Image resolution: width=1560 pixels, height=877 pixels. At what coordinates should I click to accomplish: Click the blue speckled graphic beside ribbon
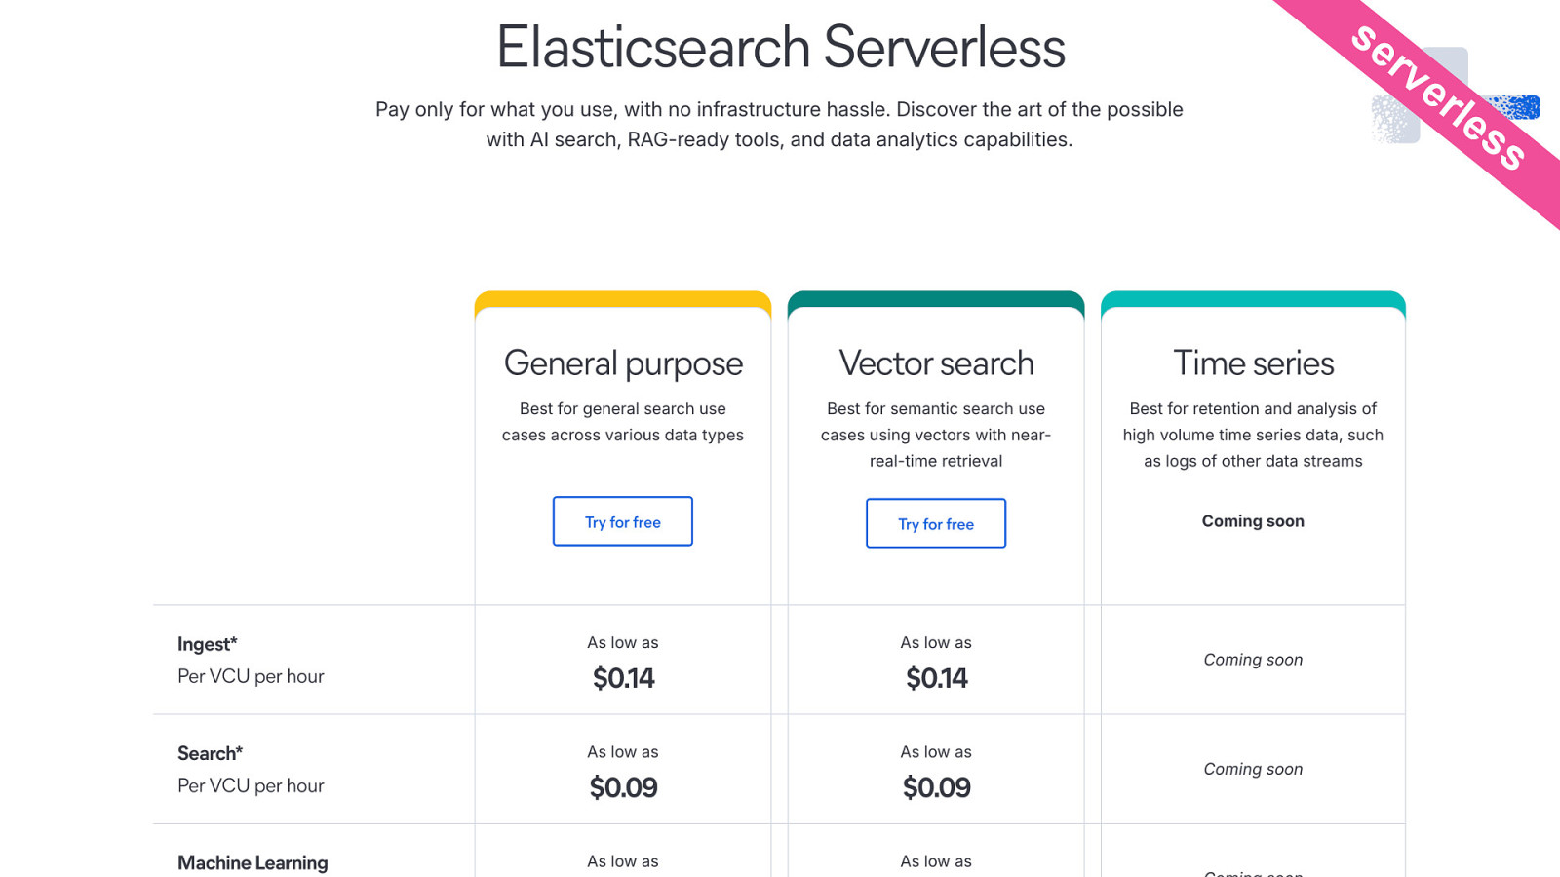pos(1514,107)
